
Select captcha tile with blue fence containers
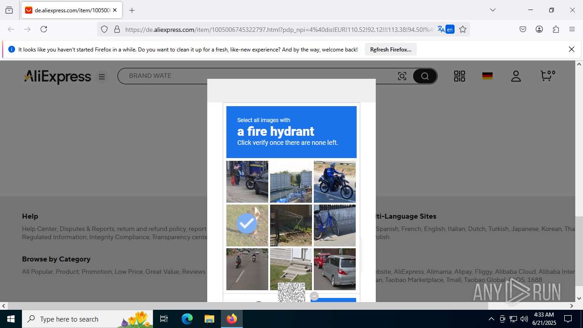tap(291, 182)
